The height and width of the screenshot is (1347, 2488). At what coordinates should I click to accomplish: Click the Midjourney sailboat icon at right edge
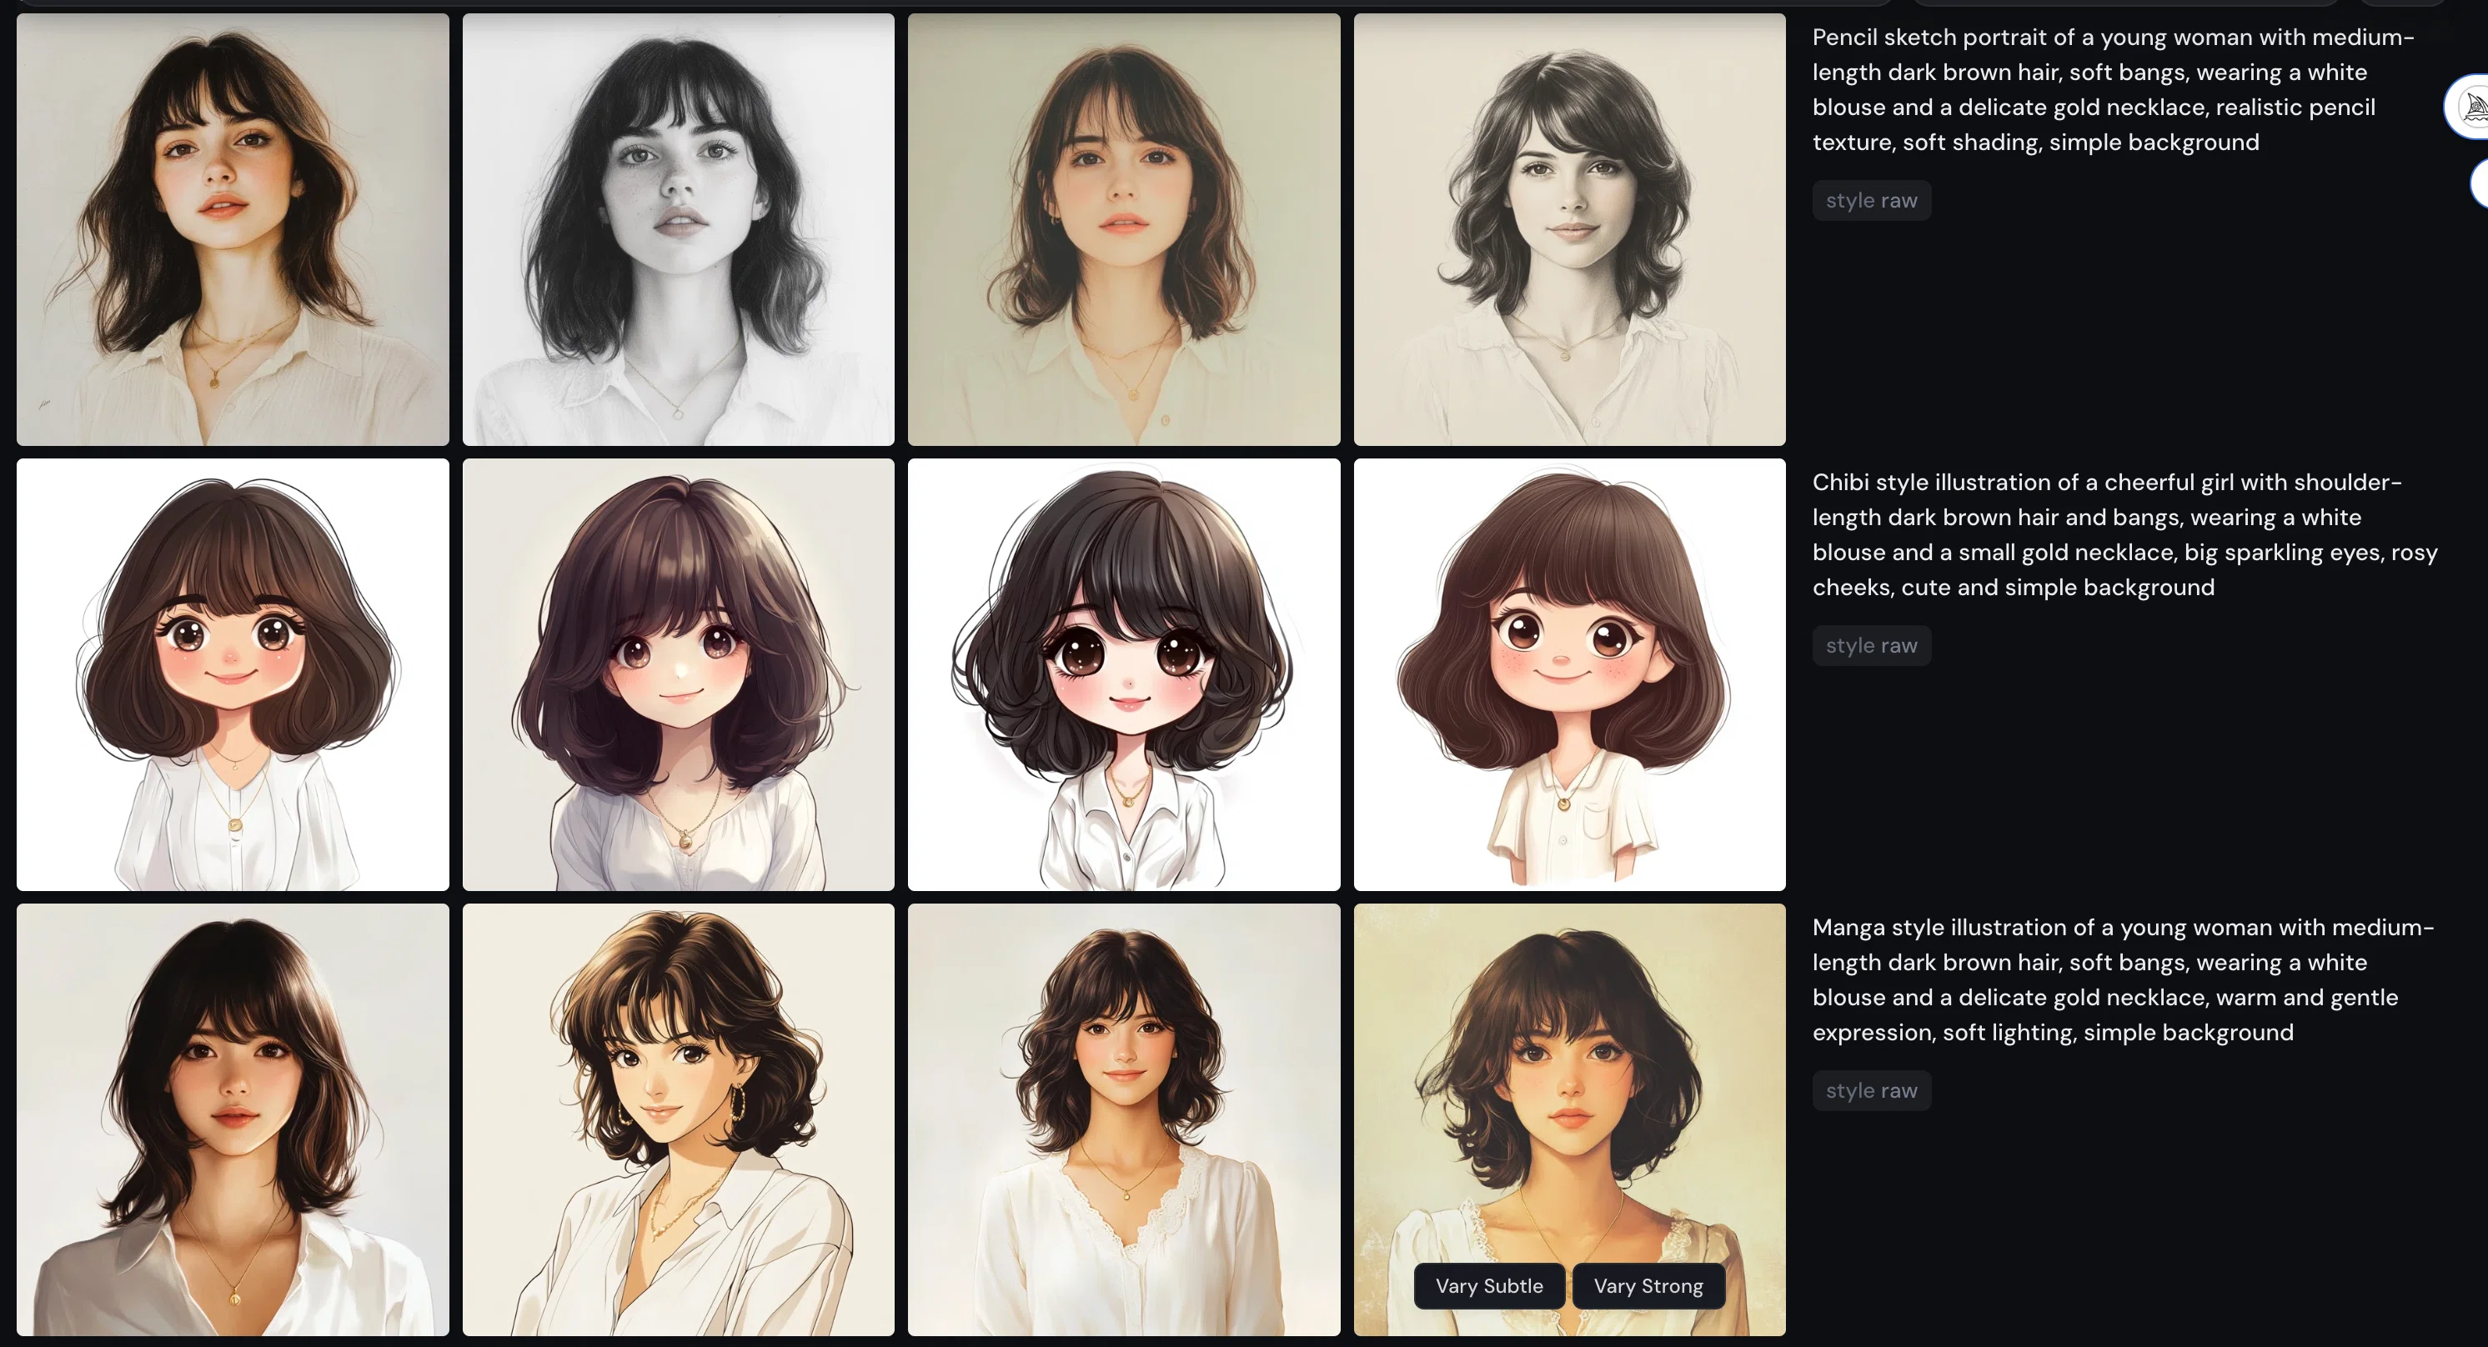tap(2470, 106)
